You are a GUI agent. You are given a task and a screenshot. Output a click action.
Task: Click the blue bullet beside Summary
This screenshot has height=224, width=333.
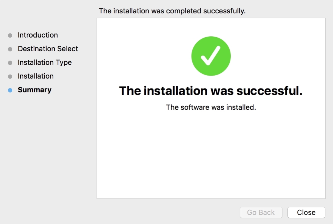(x=10, y=90)
